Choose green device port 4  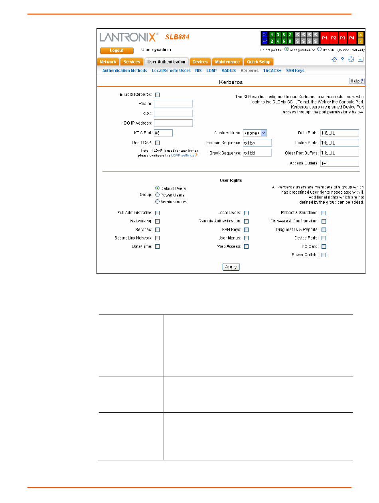click(278, 41)
